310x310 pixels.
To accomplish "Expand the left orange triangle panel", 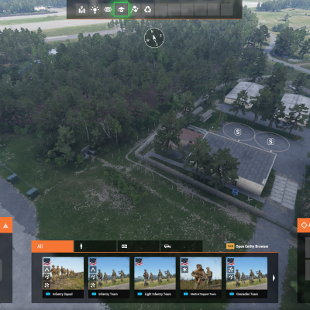I will pos(5,226).
